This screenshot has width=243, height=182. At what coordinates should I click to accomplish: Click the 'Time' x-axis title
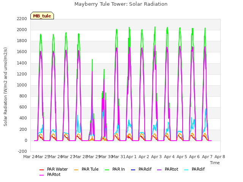point(215,163)
